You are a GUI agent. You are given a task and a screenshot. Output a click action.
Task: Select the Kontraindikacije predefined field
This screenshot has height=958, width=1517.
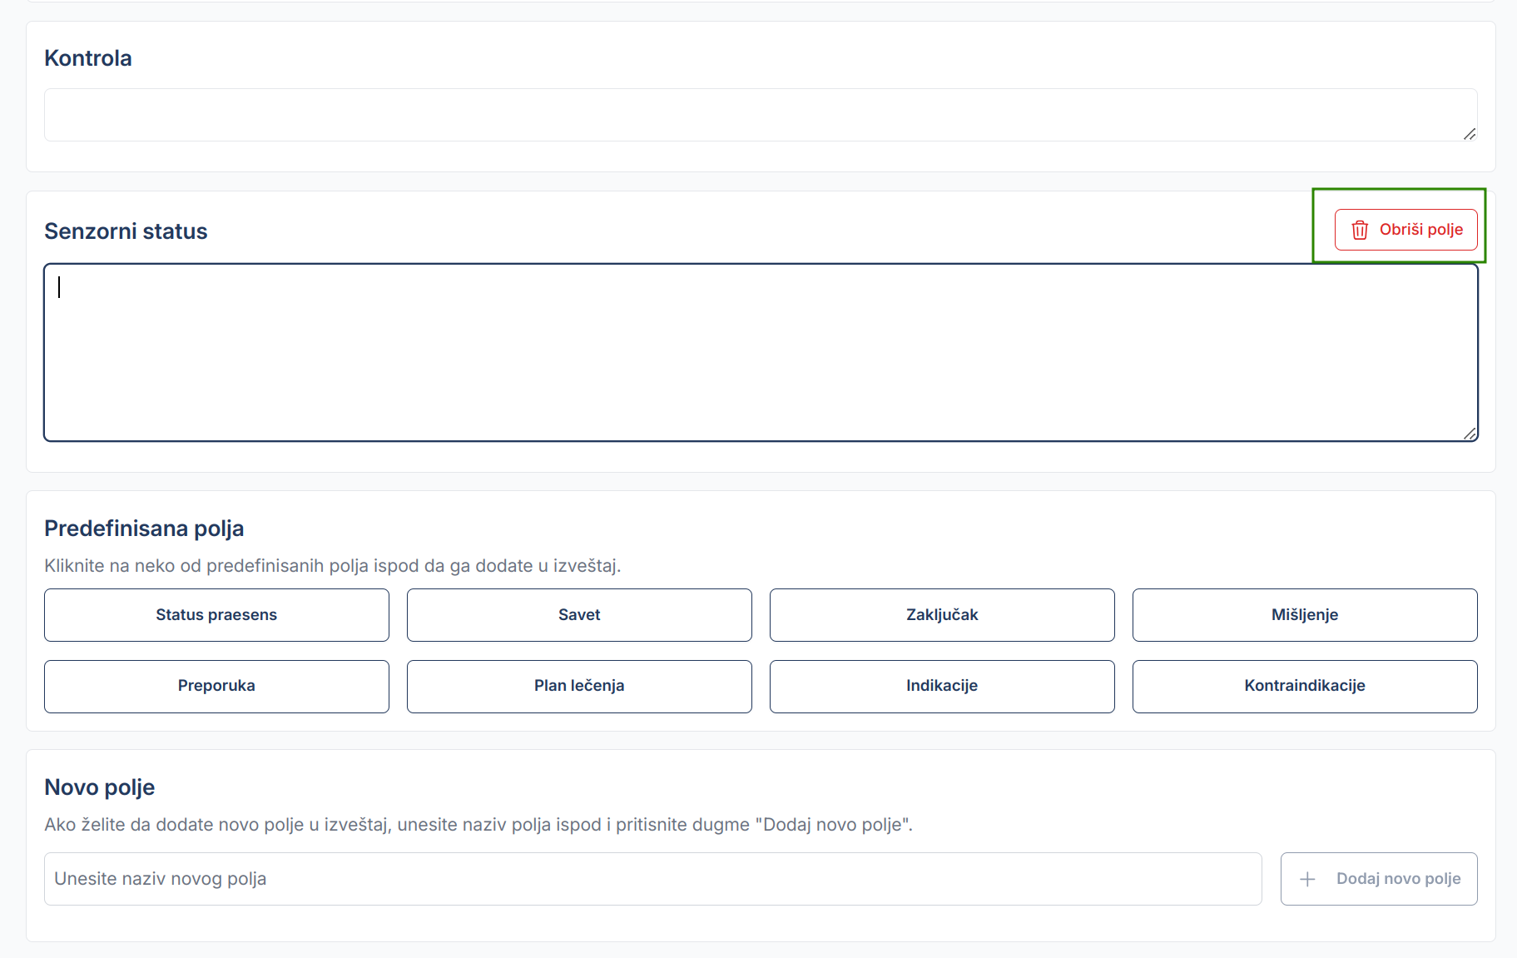(x=1303, y=686)
